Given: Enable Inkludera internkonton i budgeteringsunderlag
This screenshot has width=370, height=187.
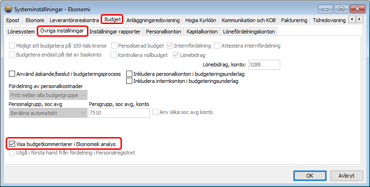Looking at the screenshot, I should point(129,81).
